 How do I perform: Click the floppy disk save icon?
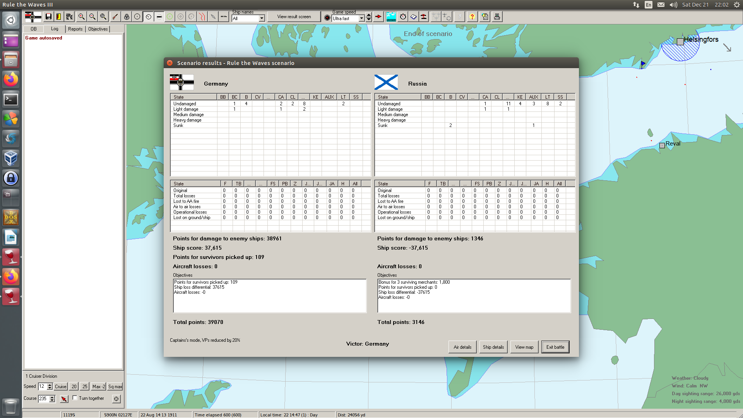(48, 17)
